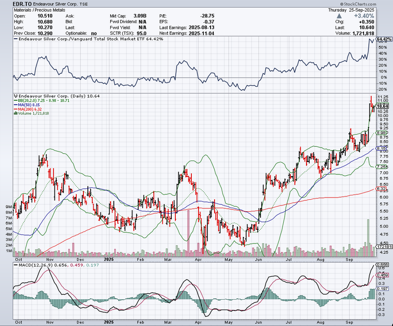Select the MA(50) legend entry
The image size is (393, 326).
pos(30,104)
